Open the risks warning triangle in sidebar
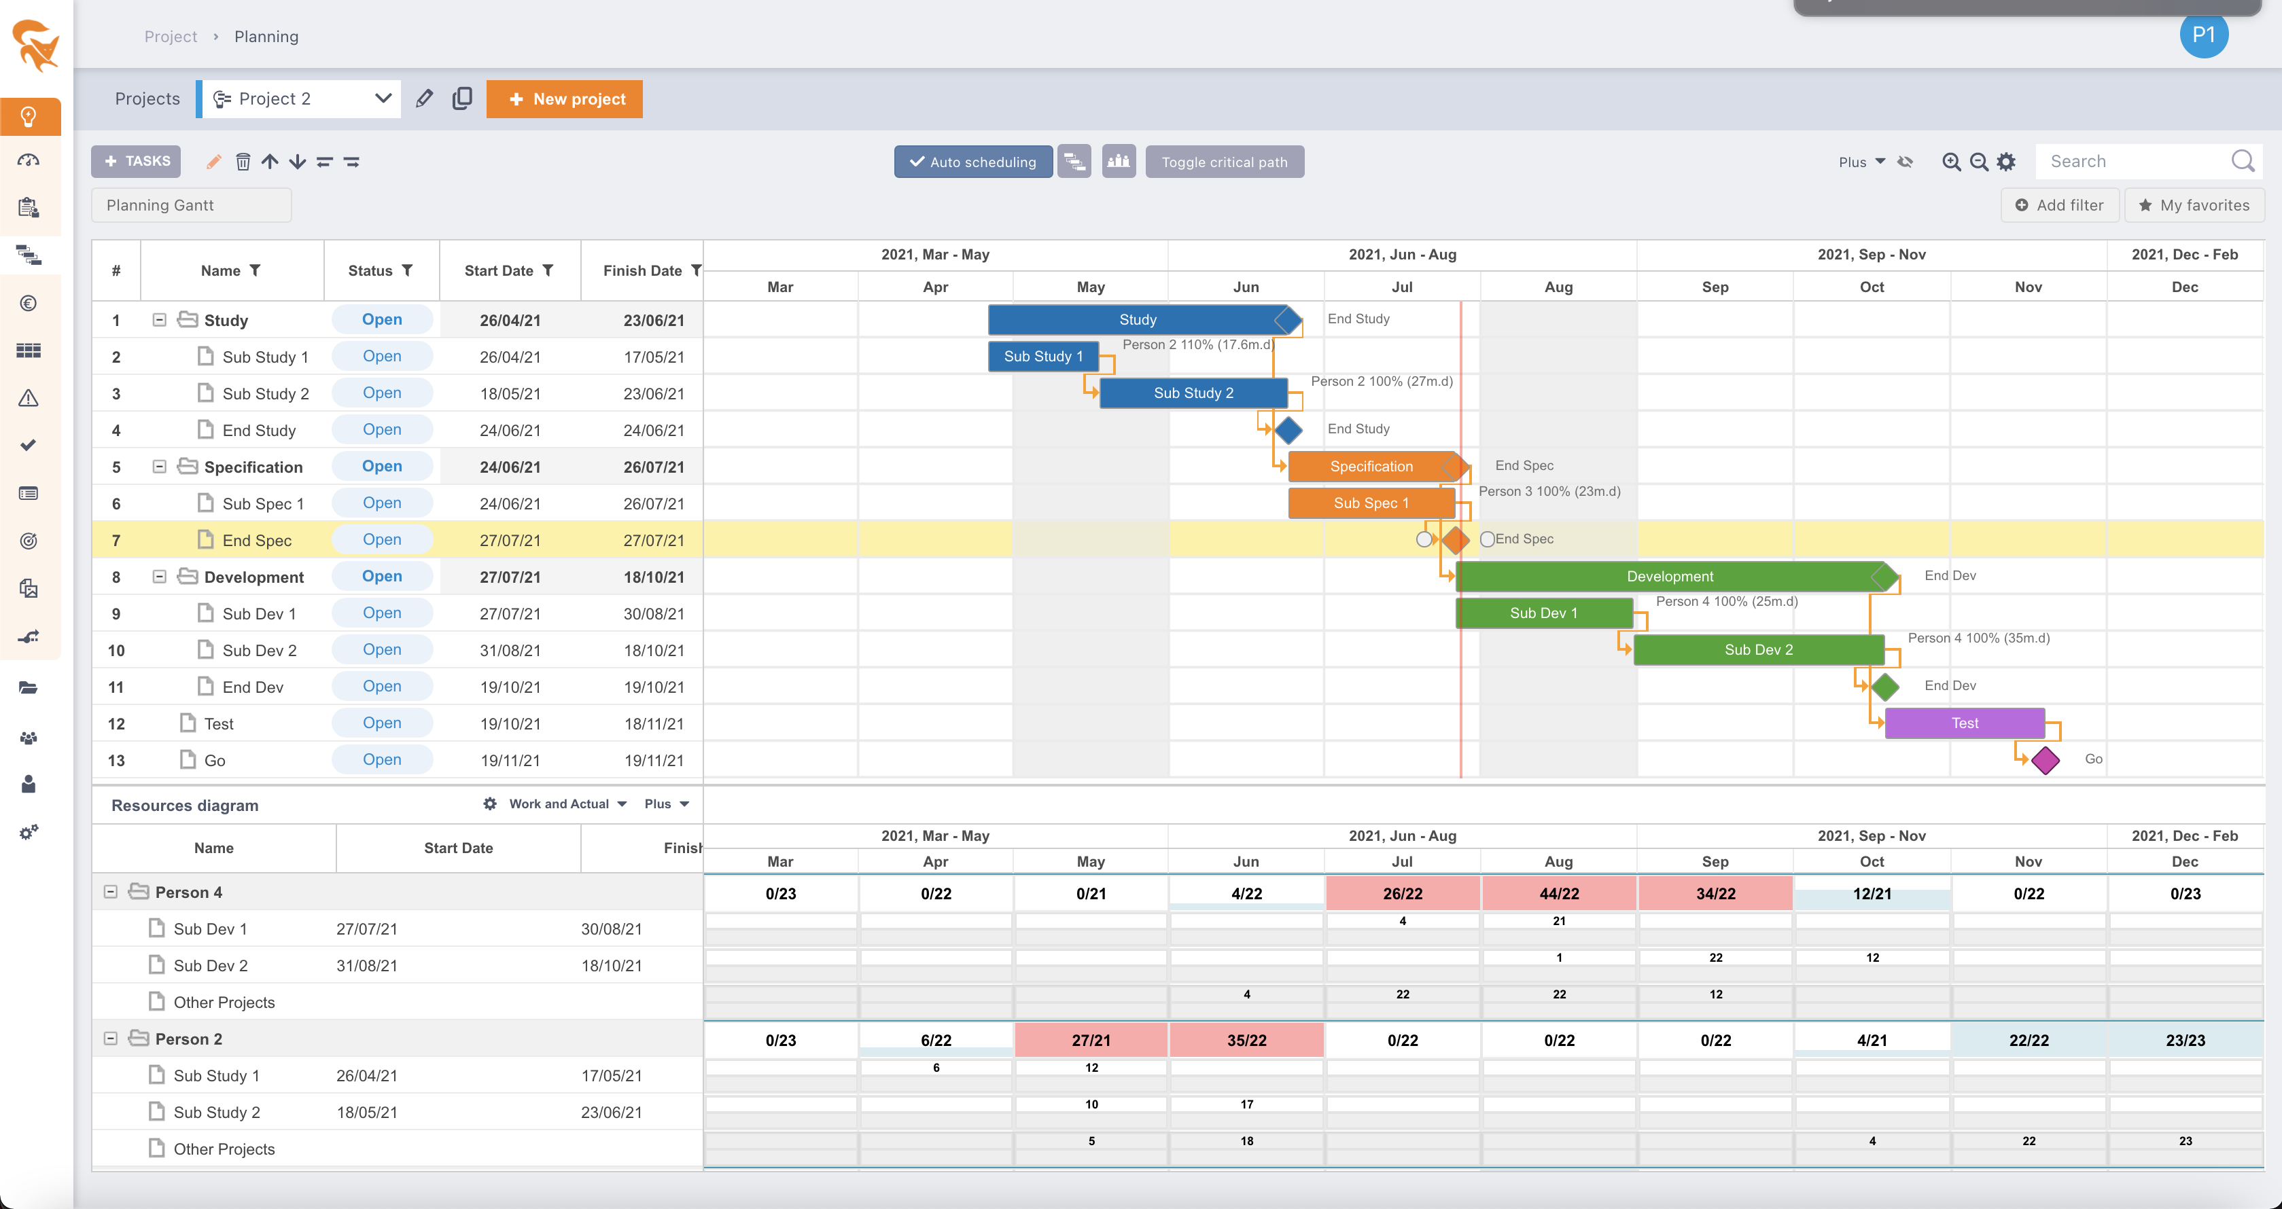Screen dimensions: 2282x1209 pyautogui.click(x=29, y=398)
